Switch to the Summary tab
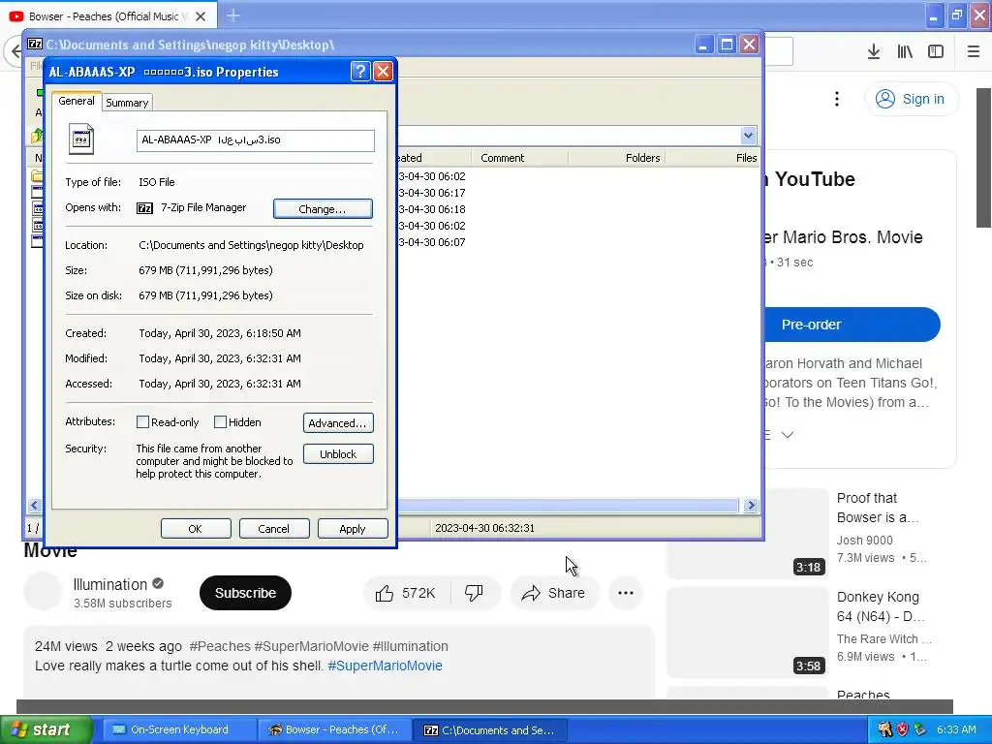The image size is (992, 744). 127,103
